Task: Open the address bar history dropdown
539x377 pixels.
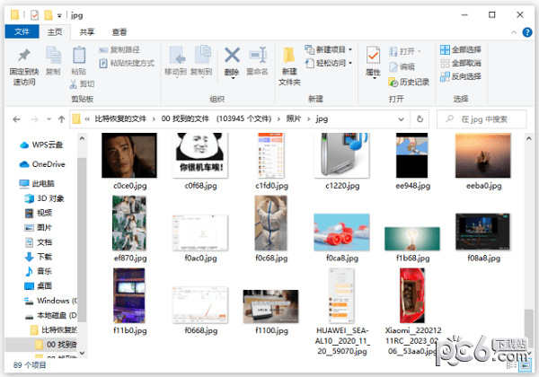Action: point(402,119)
